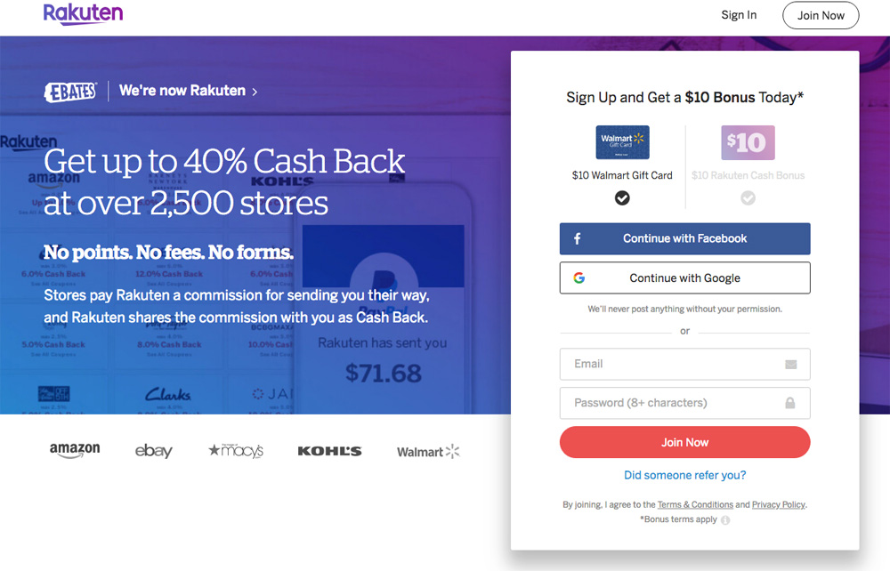This screenshot has height=571, width=890.
Task: Click Sign In in the top navigation
Action: [x=739, y=15]
